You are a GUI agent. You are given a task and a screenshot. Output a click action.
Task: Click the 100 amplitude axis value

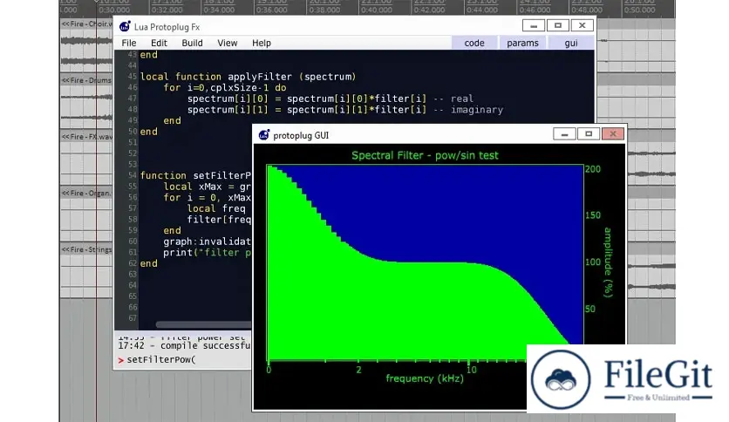pyautogui.click(x=593, y=262)
